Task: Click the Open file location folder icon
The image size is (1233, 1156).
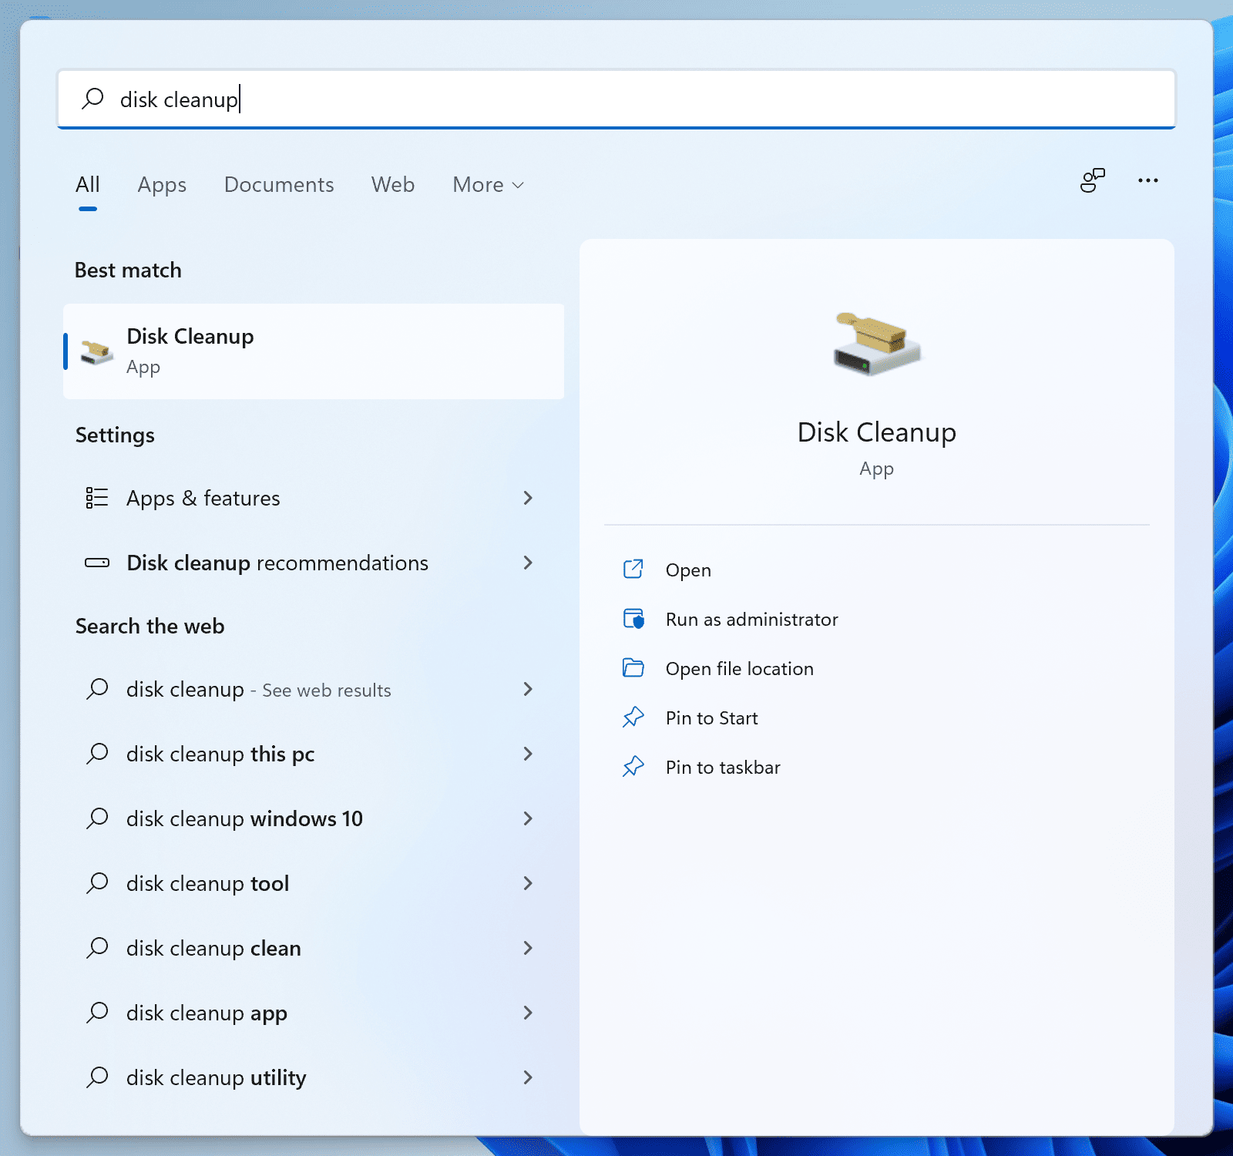Action: 633,668
